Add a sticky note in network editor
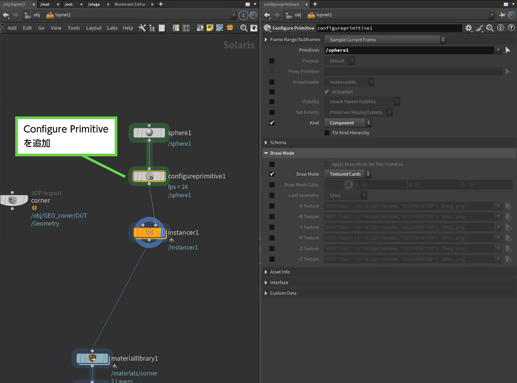Screen dimensions: 517x383 [210, 28]
